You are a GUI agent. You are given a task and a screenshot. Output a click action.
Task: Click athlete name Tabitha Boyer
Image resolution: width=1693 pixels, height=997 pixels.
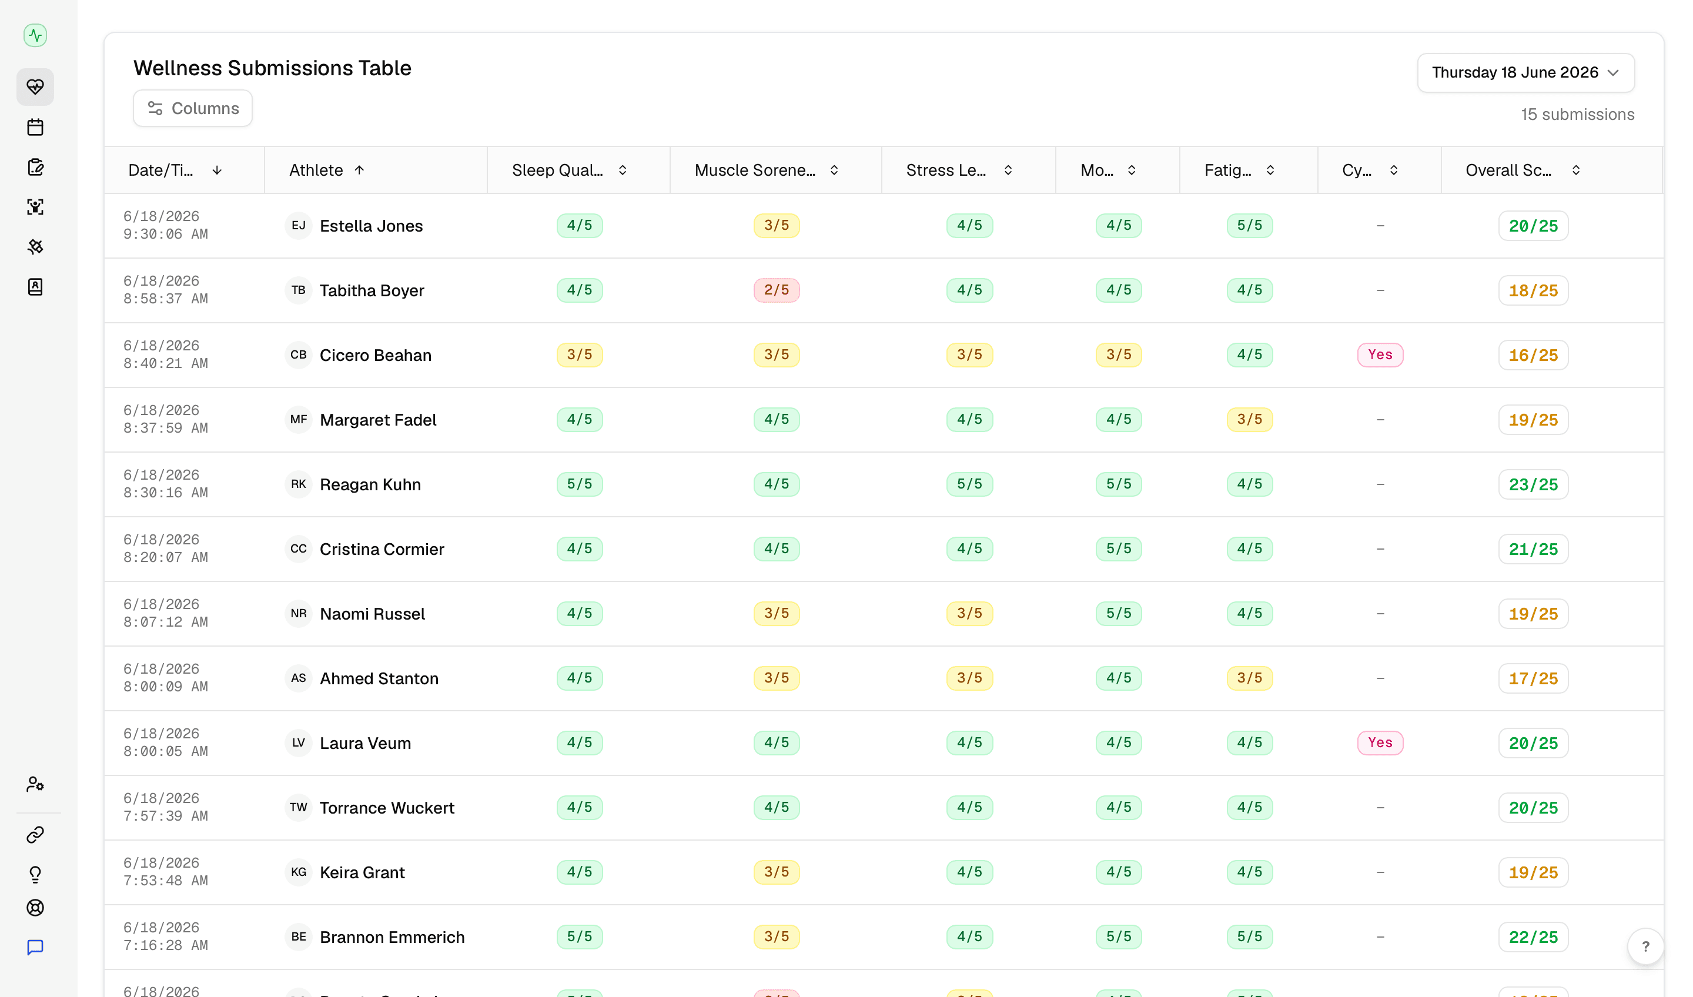pyautogui.click(x=372, y=290)
